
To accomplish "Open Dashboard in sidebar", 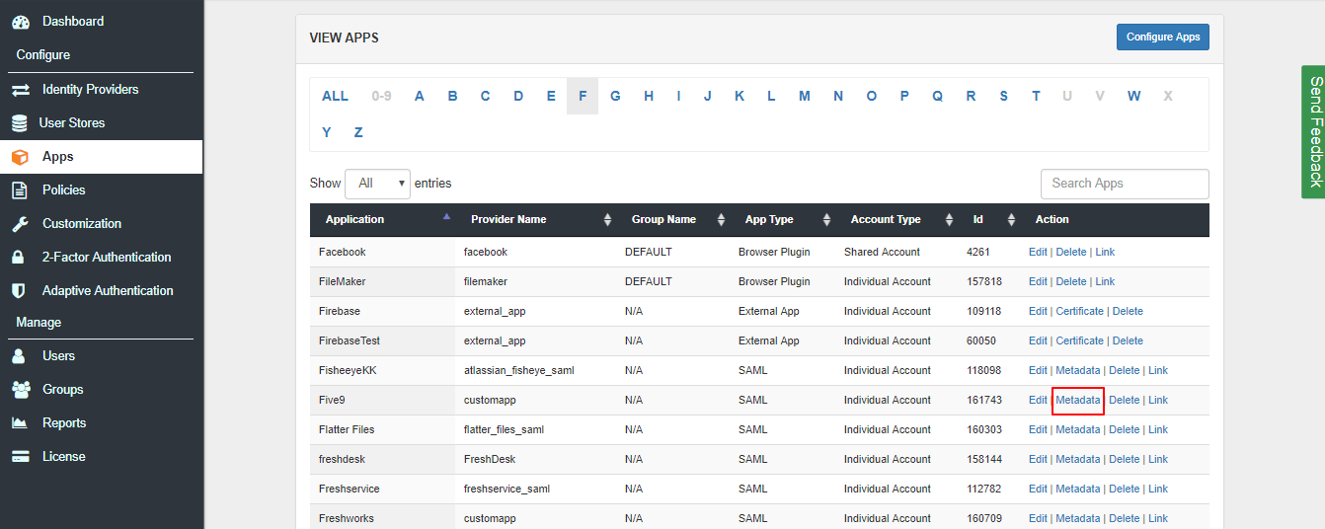I will 73,21.
